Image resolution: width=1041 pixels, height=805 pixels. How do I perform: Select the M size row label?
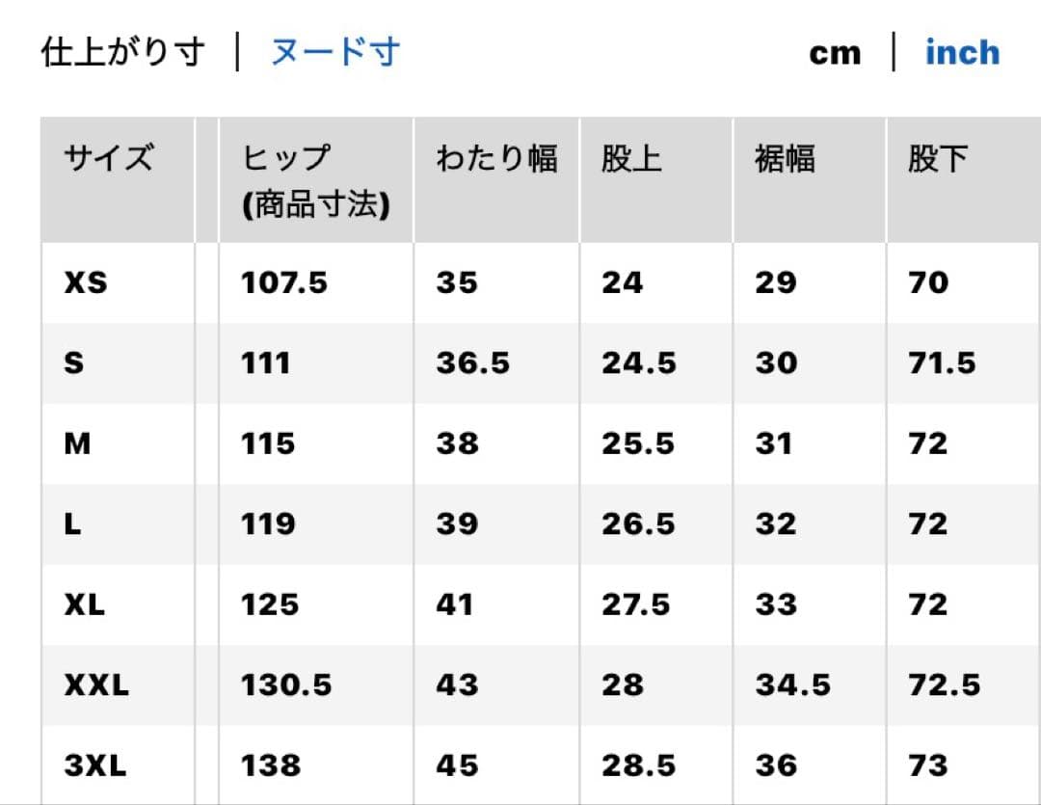pyautogui.click(x=77, y=443)
